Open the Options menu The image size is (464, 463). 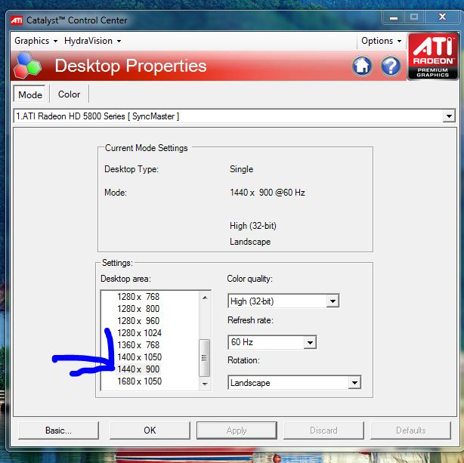pos(381,41)
